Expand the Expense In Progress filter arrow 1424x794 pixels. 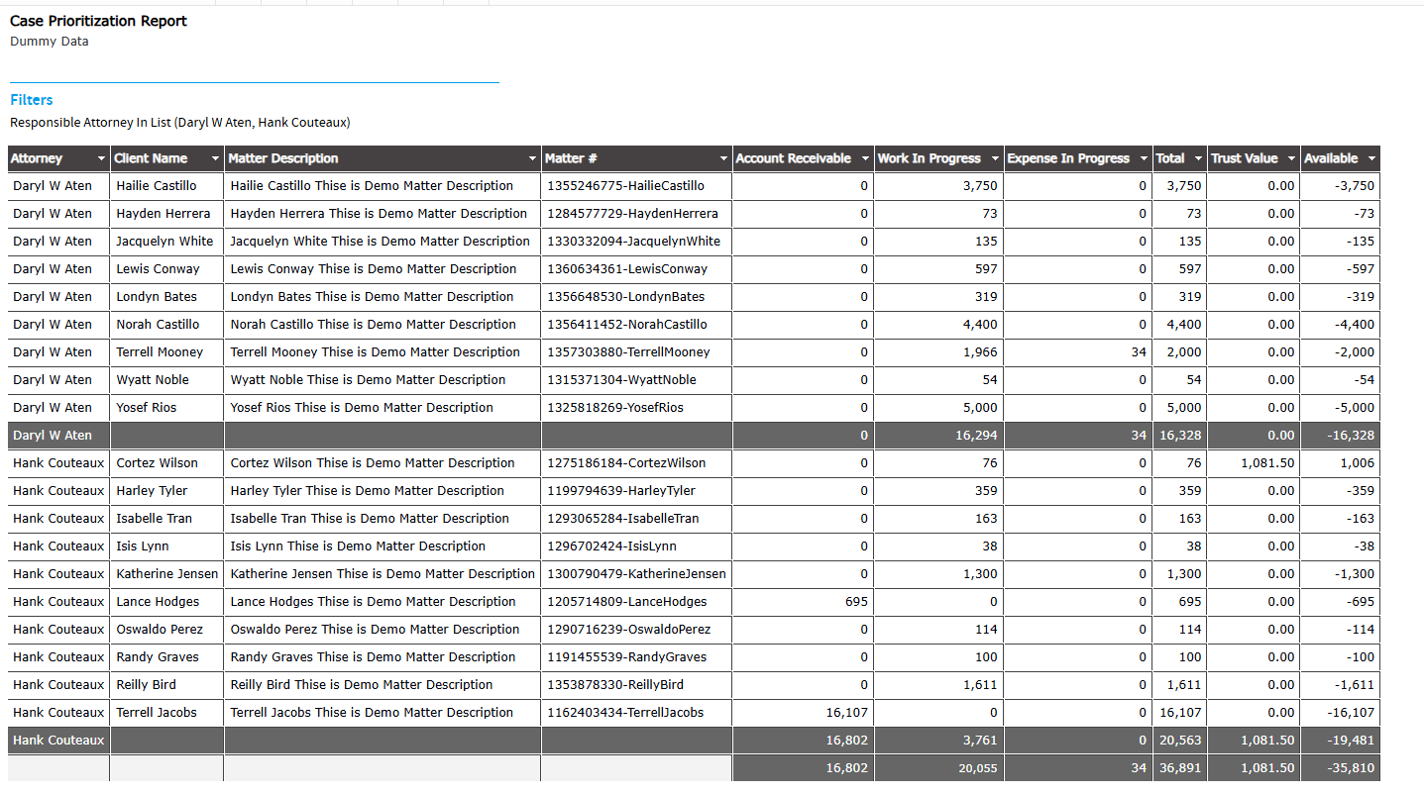click(x=1144, y=159)
